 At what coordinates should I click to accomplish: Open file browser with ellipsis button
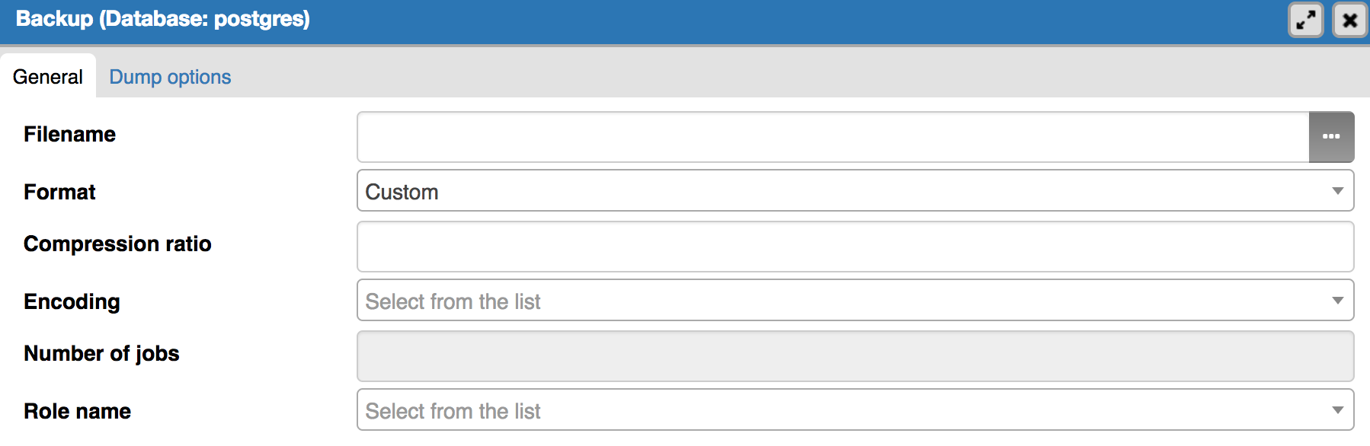(x=1331, y=137)
